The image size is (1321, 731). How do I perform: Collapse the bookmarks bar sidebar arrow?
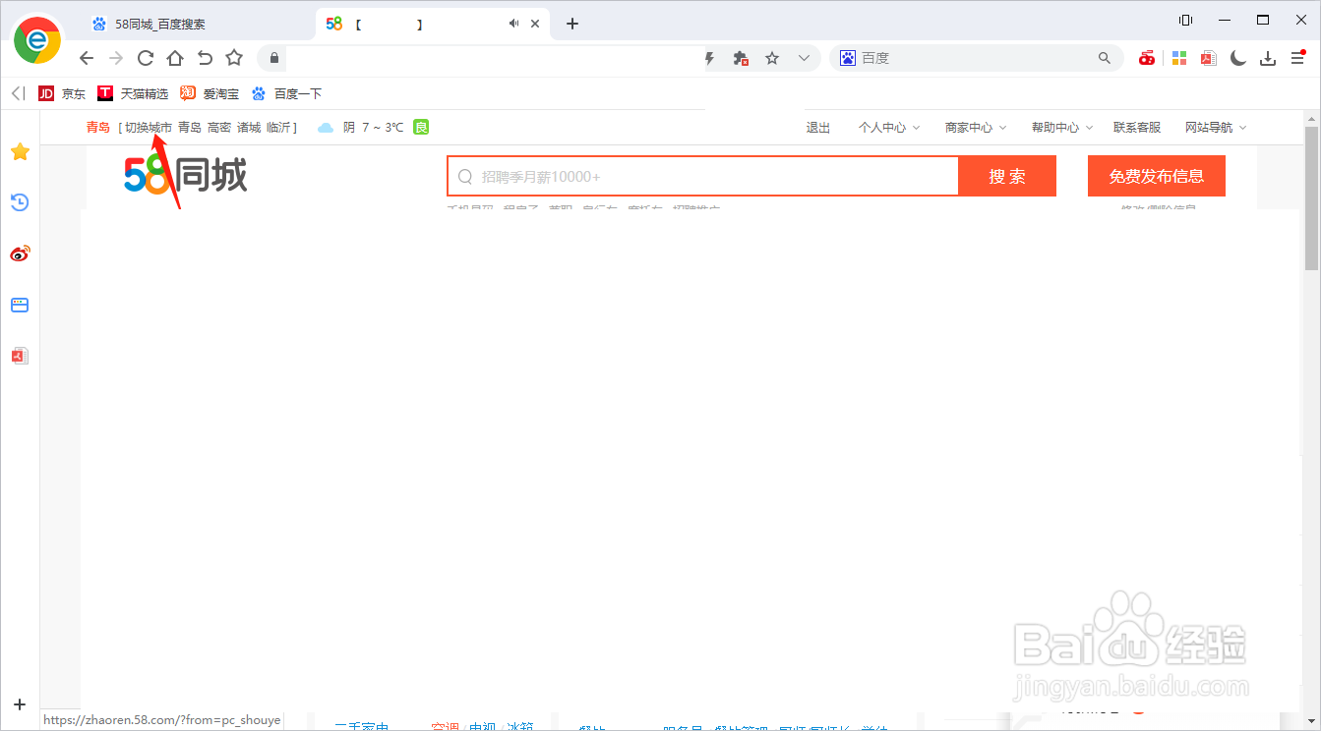coord(18,93)
